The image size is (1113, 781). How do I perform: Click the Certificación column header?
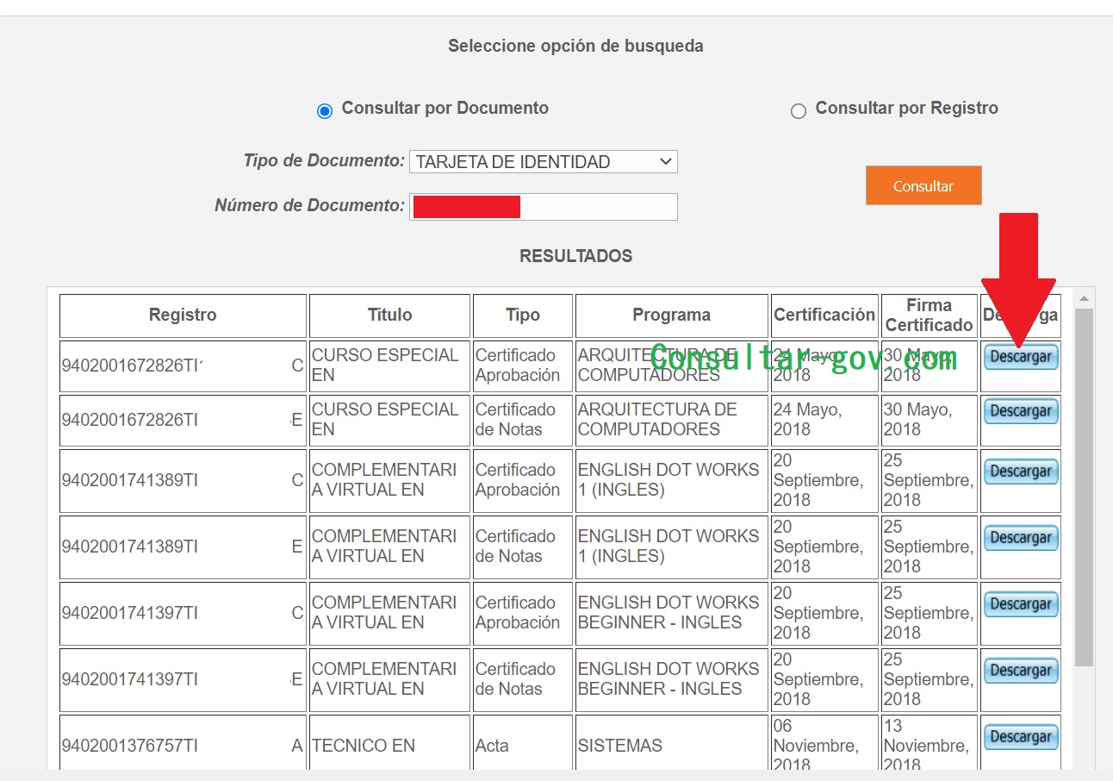824,316
